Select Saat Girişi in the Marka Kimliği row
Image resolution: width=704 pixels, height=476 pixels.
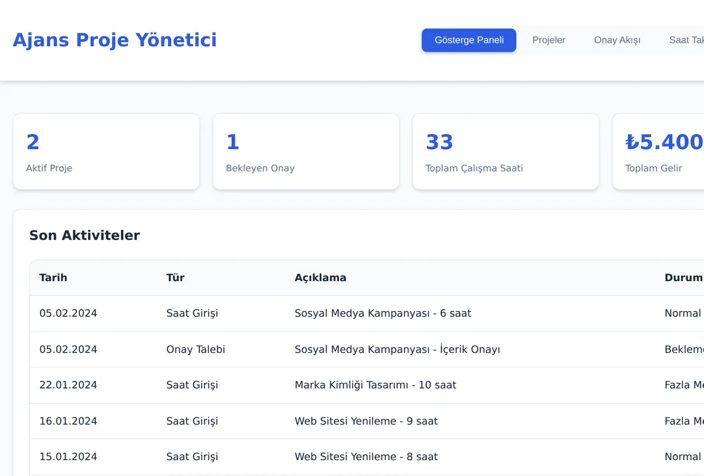(x=192, y=385)
